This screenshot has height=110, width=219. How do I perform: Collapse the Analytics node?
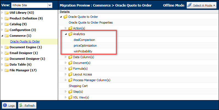pos(66,34)
